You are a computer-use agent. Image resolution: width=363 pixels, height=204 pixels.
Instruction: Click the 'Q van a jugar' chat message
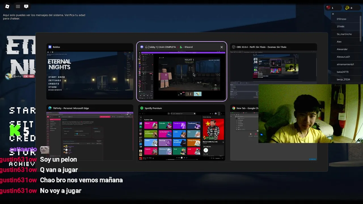(x=59, y=170)
